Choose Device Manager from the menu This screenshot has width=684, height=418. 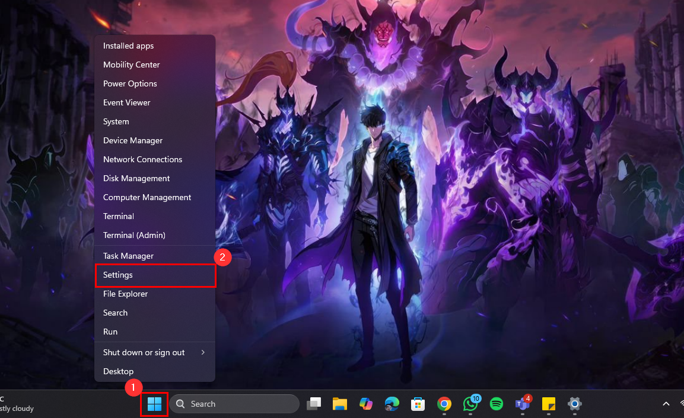133,140
